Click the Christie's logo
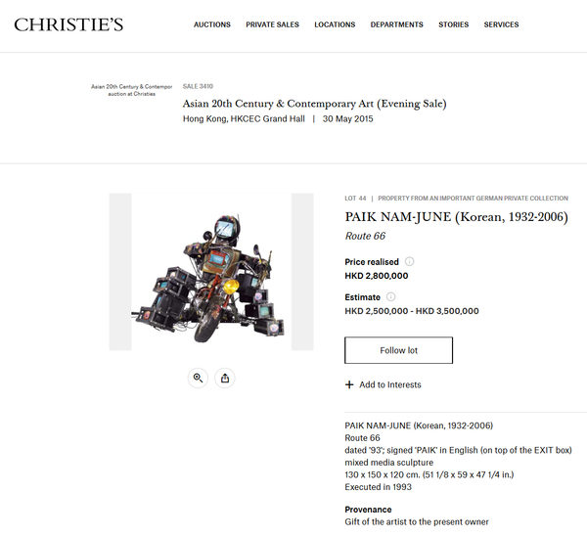587x536 pixels. click(68, 24)
